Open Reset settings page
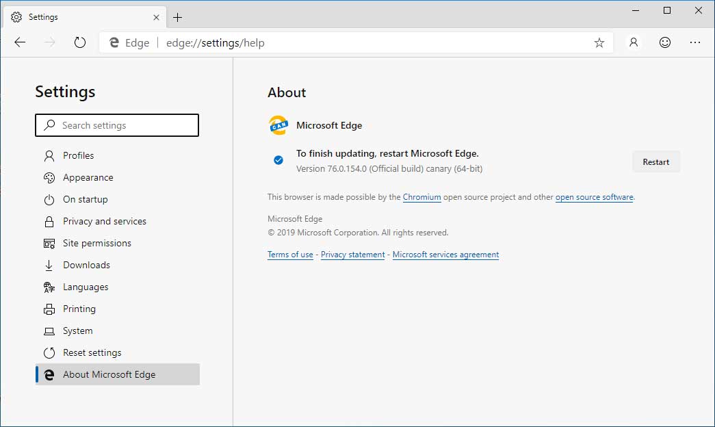The image size is (715, 427). coord(117,352)
